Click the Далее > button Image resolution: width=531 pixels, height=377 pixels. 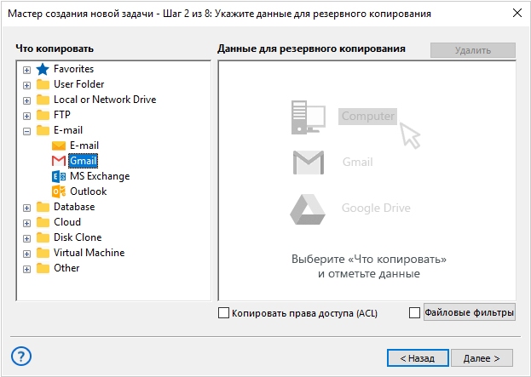[482, 358]
